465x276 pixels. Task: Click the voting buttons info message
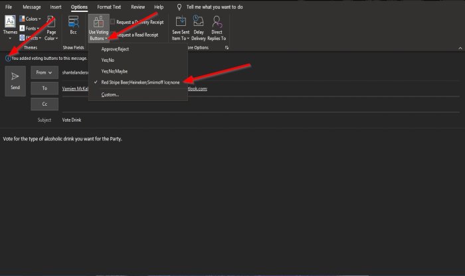(49, 59)
